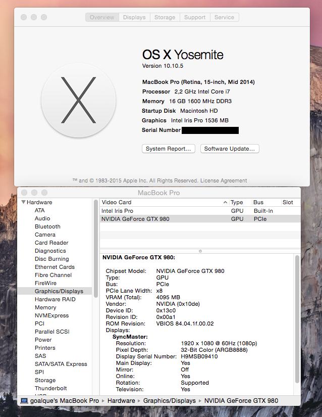Click the System Report button

coord(169,149)
